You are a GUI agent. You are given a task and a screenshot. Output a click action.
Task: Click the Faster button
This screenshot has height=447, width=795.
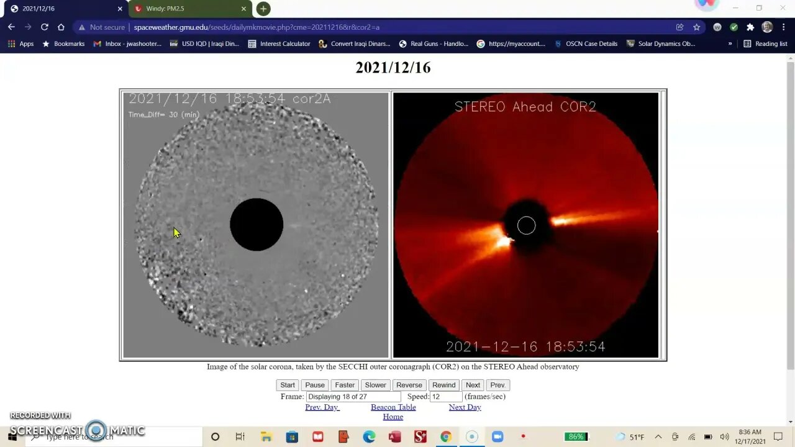[345, 385]
